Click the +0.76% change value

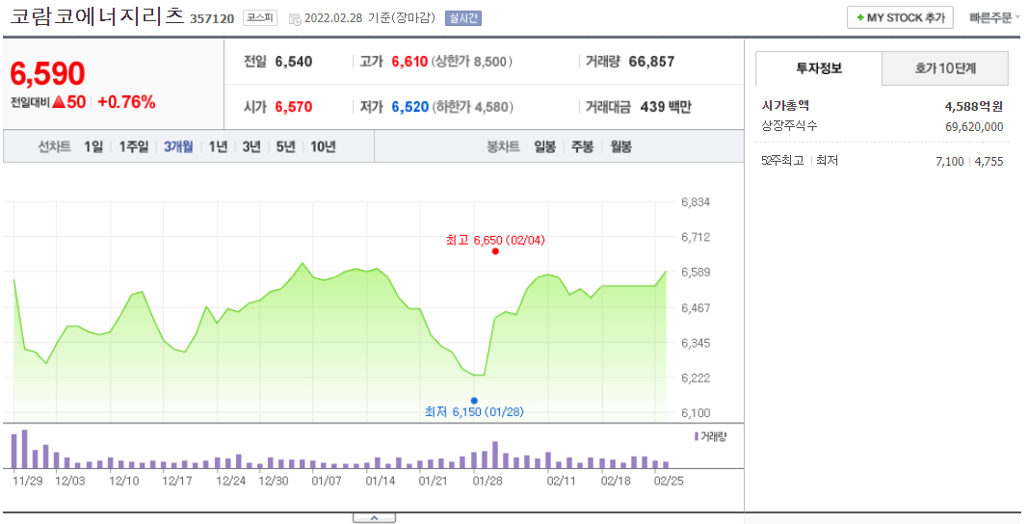point(126,102)
